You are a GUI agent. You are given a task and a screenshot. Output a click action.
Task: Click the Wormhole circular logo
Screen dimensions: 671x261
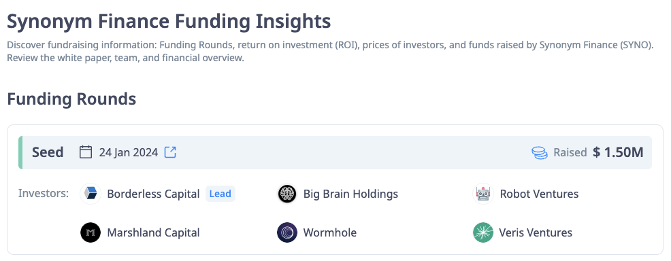pyautogui.click(x=287, y=233)
